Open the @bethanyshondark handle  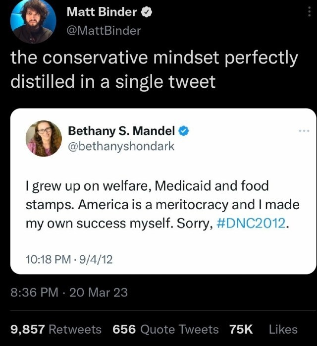121,147
